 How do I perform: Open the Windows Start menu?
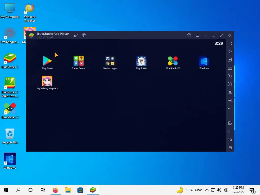click(6, 190)
